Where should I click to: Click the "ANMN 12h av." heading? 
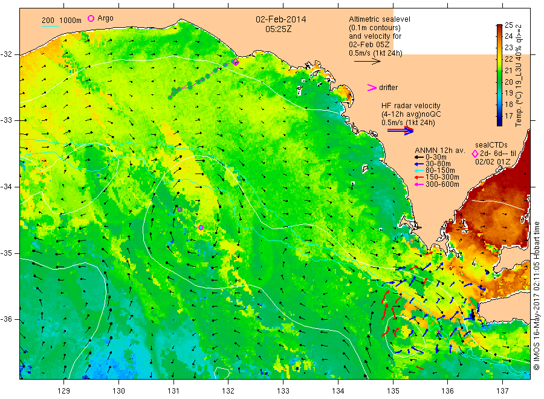click(440, 151)
